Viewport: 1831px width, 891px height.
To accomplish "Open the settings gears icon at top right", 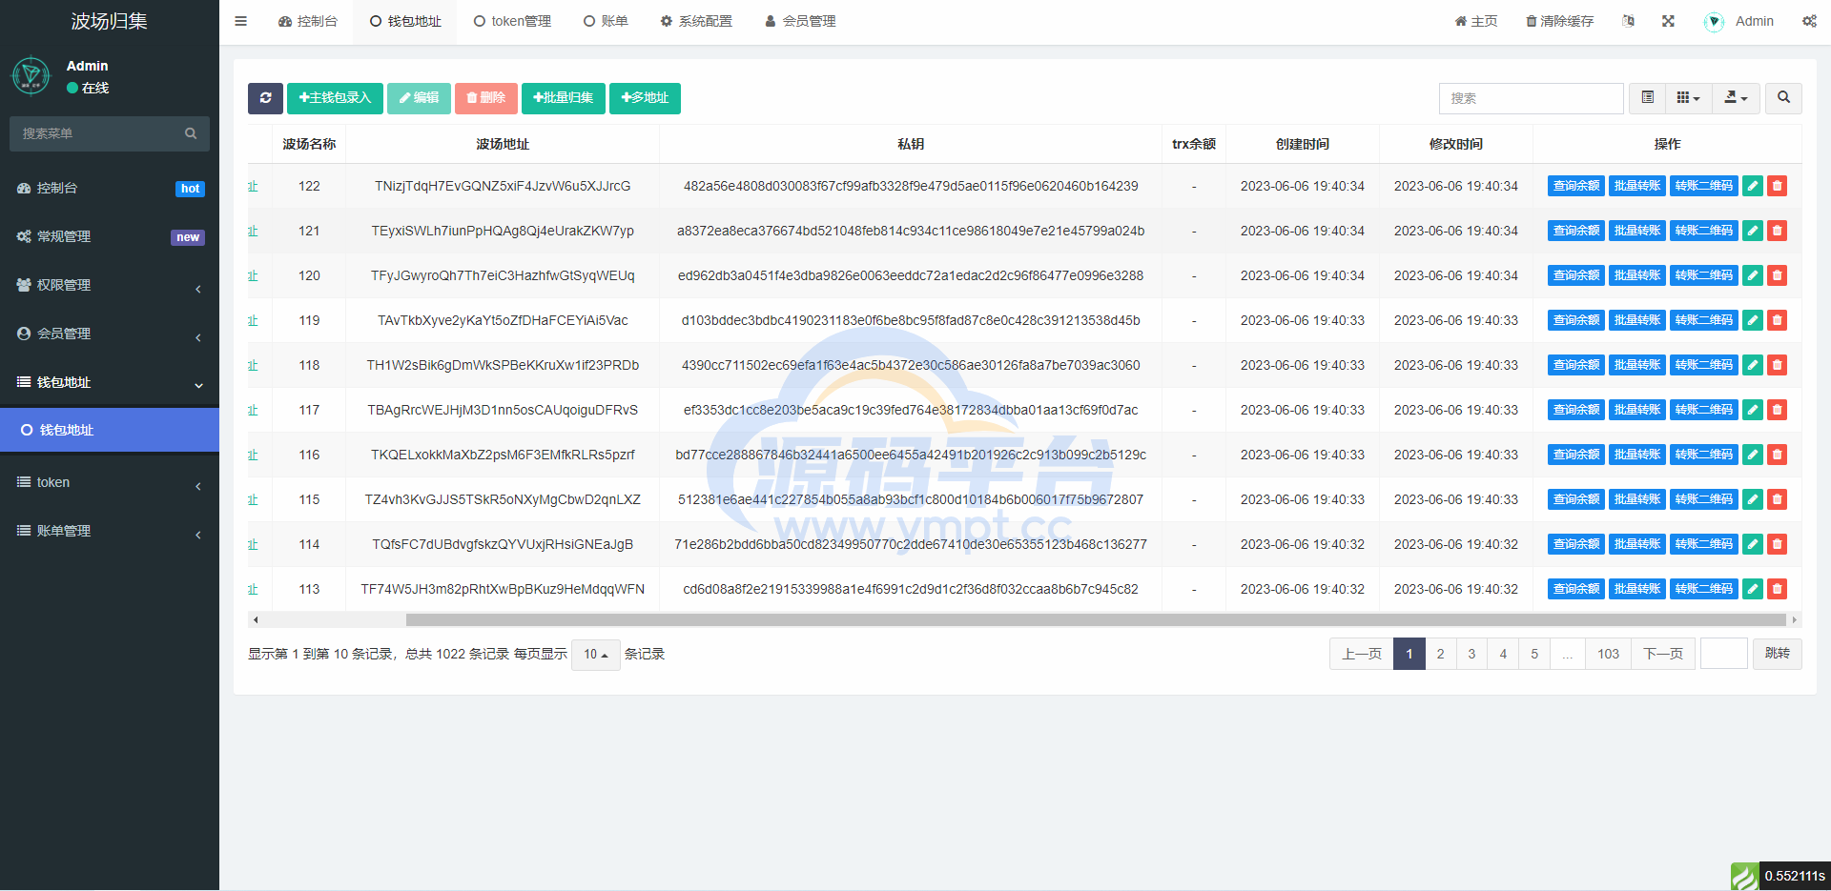I will coord(1809,21).
